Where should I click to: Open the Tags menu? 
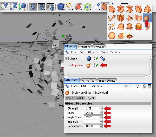[x=104, y=52]
